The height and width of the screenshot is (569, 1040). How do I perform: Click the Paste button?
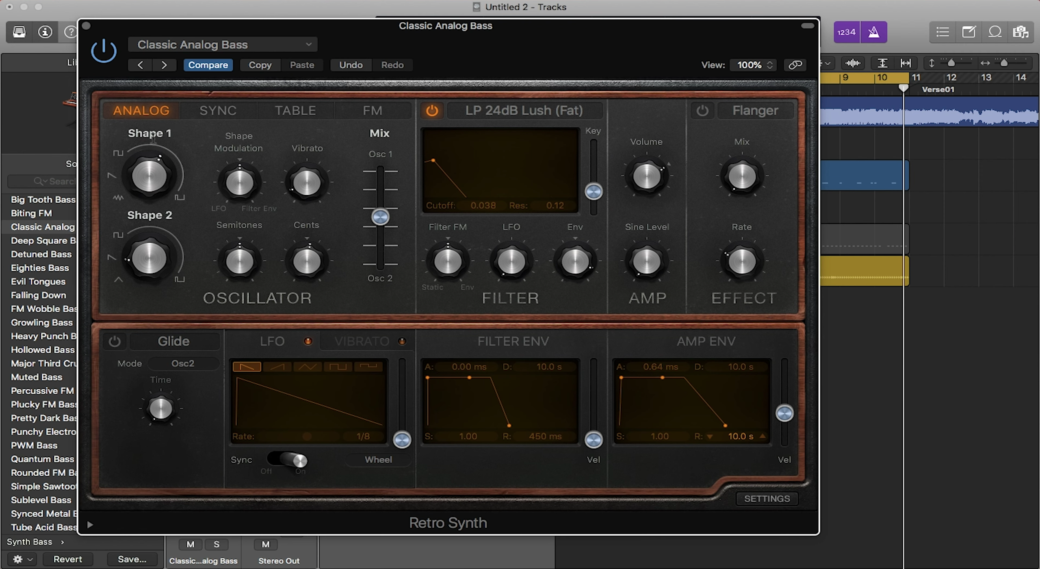[302, 65]
